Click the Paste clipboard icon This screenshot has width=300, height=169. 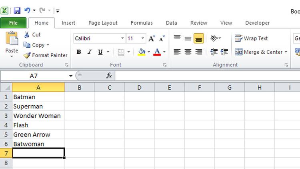(x=12, y=40)
